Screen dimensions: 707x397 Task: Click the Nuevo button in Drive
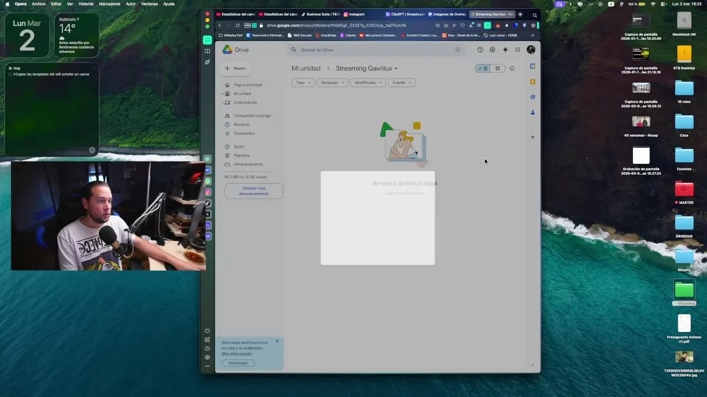(235, 68)
